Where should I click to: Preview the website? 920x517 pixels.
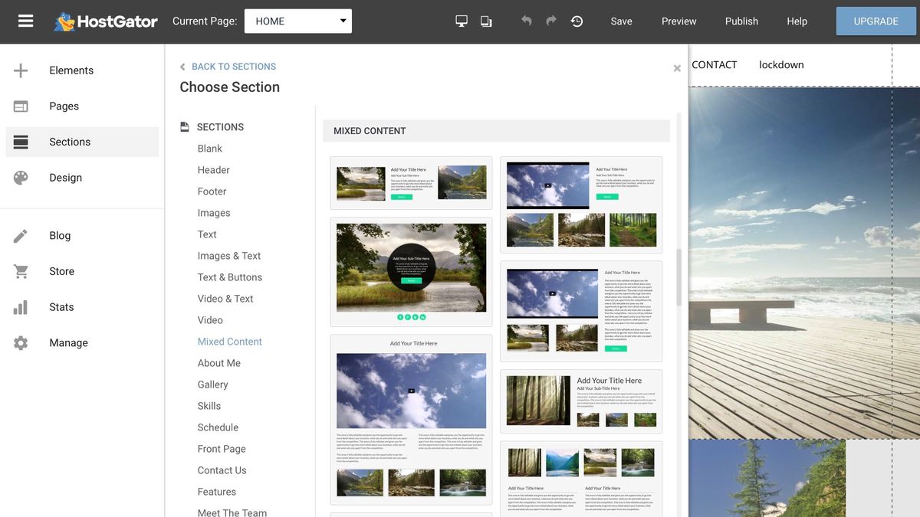[x=678, y=21]
